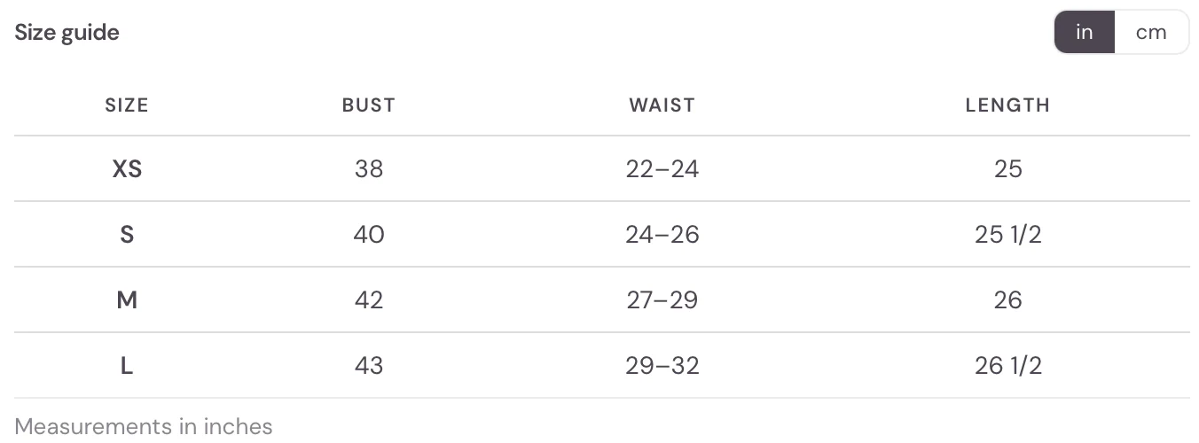Click the LENGTH column header
The image size is (1199, 443).
tap(1008, 105)
